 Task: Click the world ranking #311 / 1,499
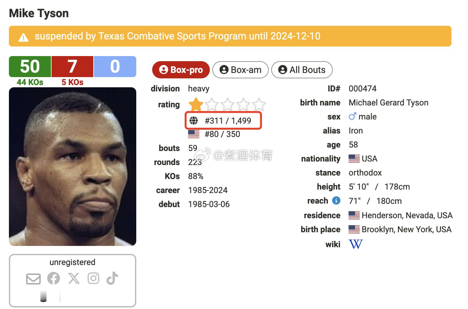pos(228,121)
